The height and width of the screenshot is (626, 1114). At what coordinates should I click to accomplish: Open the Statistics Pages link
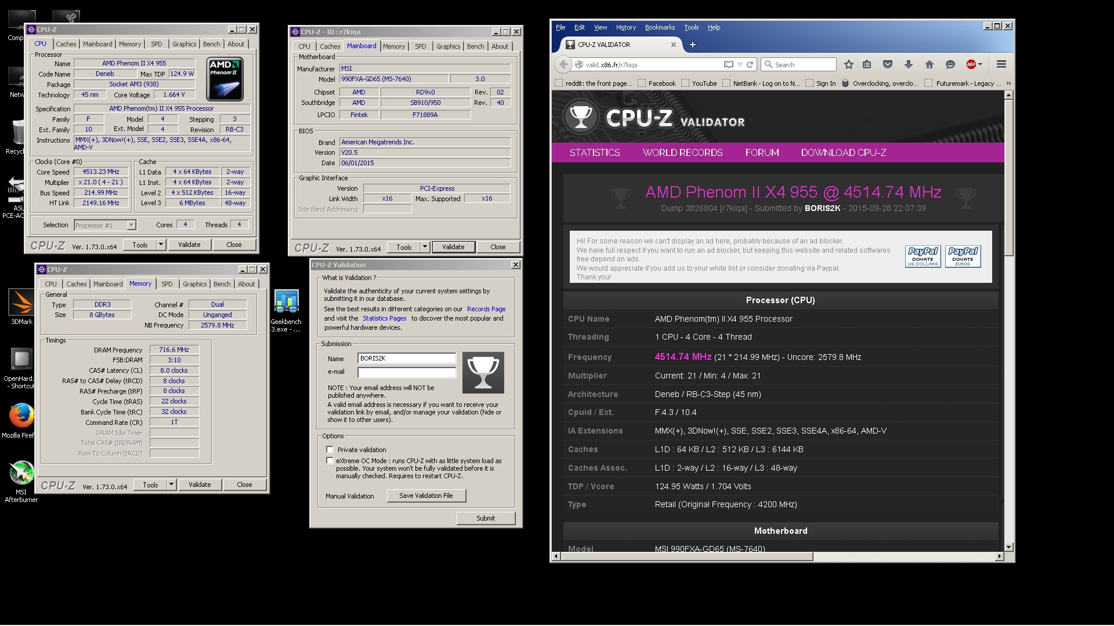[x=384, y=318]
